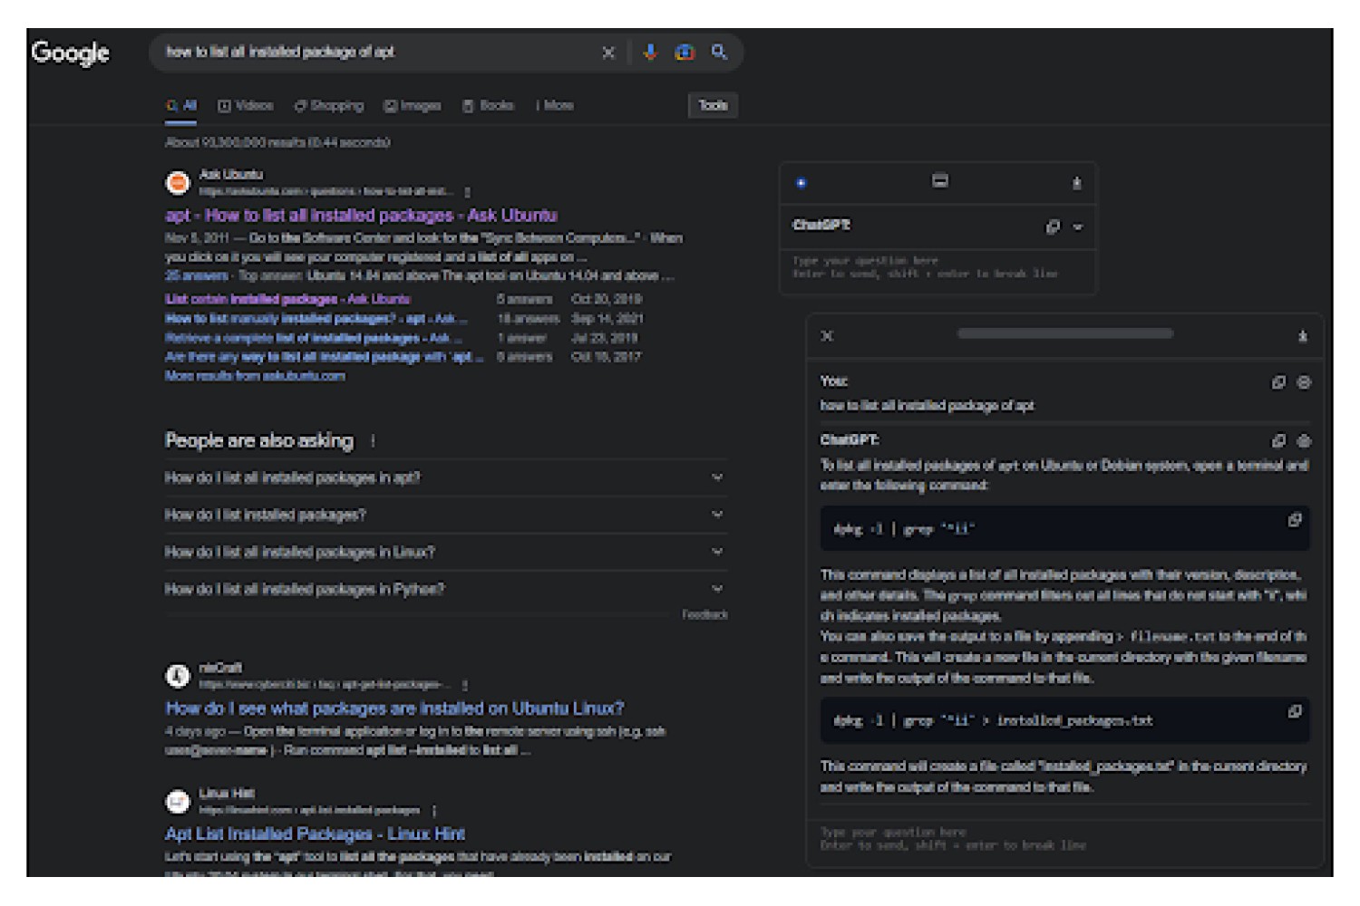Image resolution: width=1360 pixels, height=906 pixels.
Task: Copy the dpkg -l grep code block
Action: [x=1295, y=520]
